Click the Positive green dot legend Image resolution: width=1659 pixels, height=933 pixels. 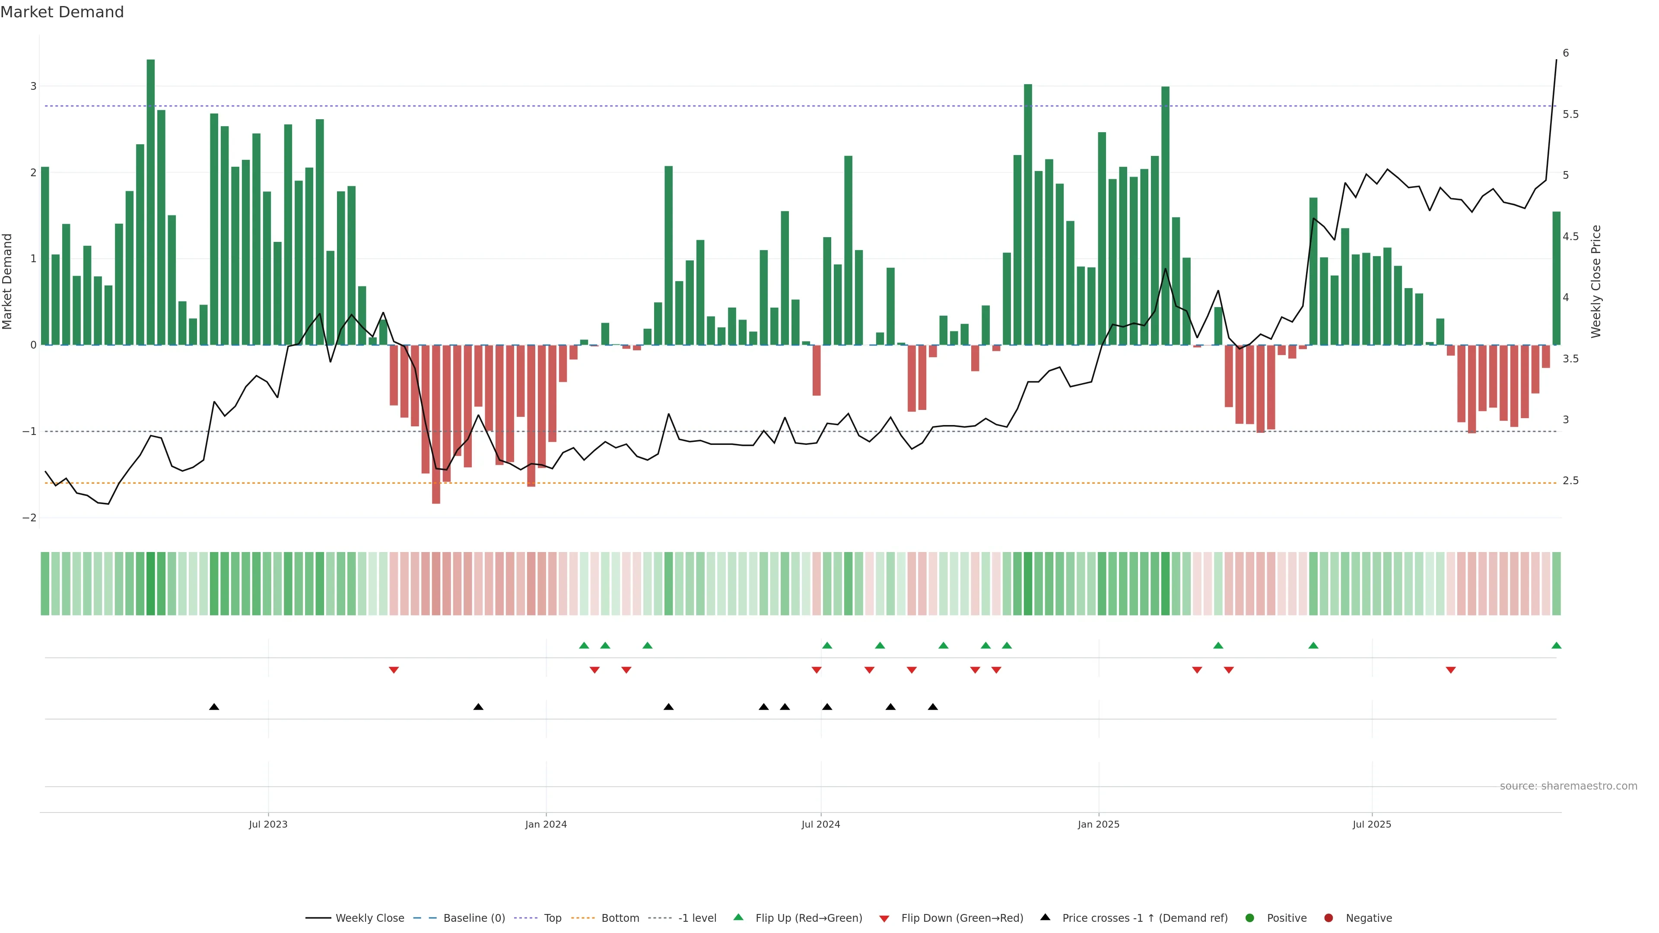pos(1250,918)
